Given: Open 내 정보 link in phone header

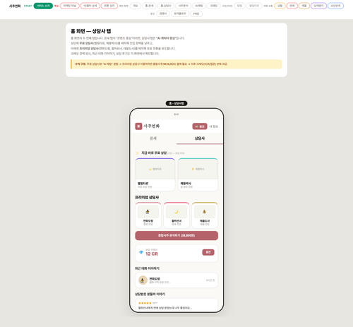Looking at the screenshot, I should click(214, 126).
